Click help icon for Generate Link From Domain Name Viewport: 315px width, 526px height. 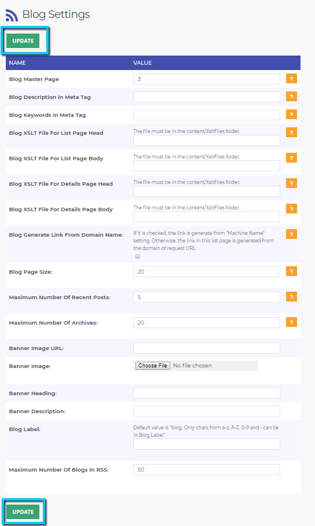point(291,234)
